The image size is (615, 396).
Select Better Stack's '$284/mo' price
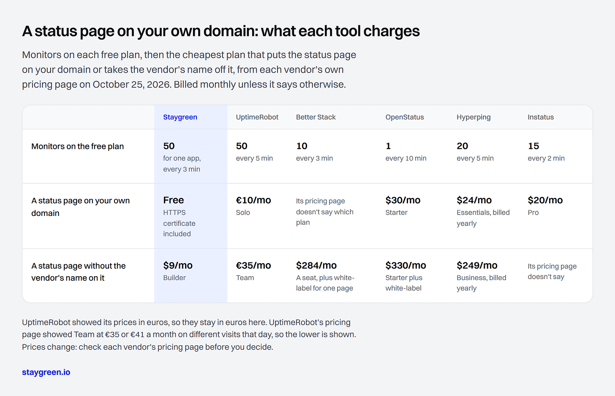316,265
